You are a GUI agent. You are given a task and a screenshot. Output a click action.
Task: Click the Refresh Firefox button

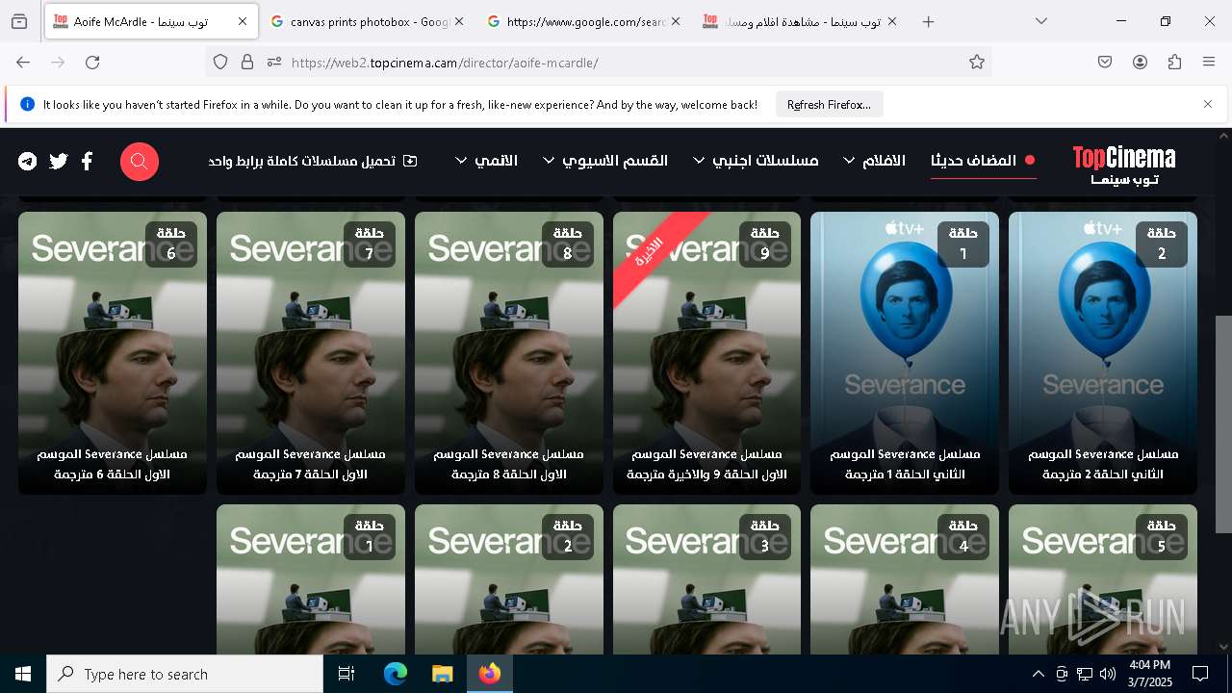(829, 105)
